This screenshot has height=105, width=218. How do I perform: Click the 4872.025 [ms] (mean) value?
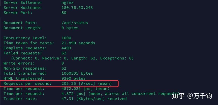coord(85,89)
